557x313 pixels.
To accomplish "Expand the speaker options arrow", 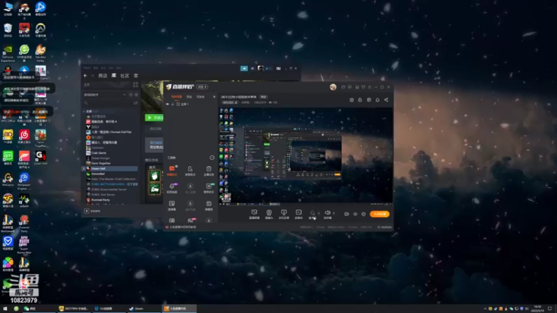I will coord(334,214).
